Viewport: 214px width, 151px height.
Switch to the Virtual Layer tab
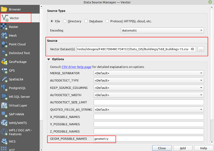click(x=20, y=106)
